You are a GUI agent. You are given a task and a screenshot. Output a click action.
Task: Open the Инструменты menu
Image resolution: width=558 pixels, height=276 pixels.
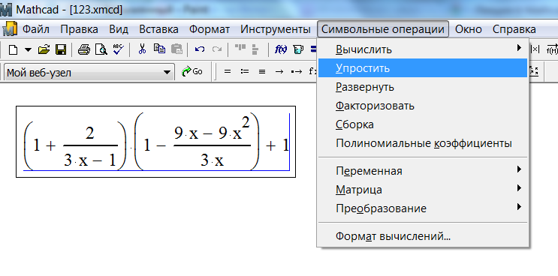(276, 29)
